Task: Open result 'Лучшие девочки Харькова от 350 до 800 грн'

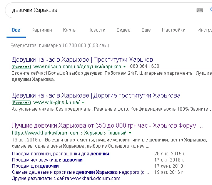Action: pyautogui.click(x=107, y=126)
